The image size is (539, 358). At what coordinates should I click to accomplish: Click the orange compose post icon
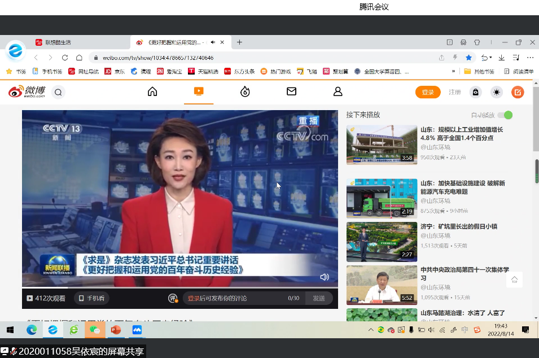[517, 92]
